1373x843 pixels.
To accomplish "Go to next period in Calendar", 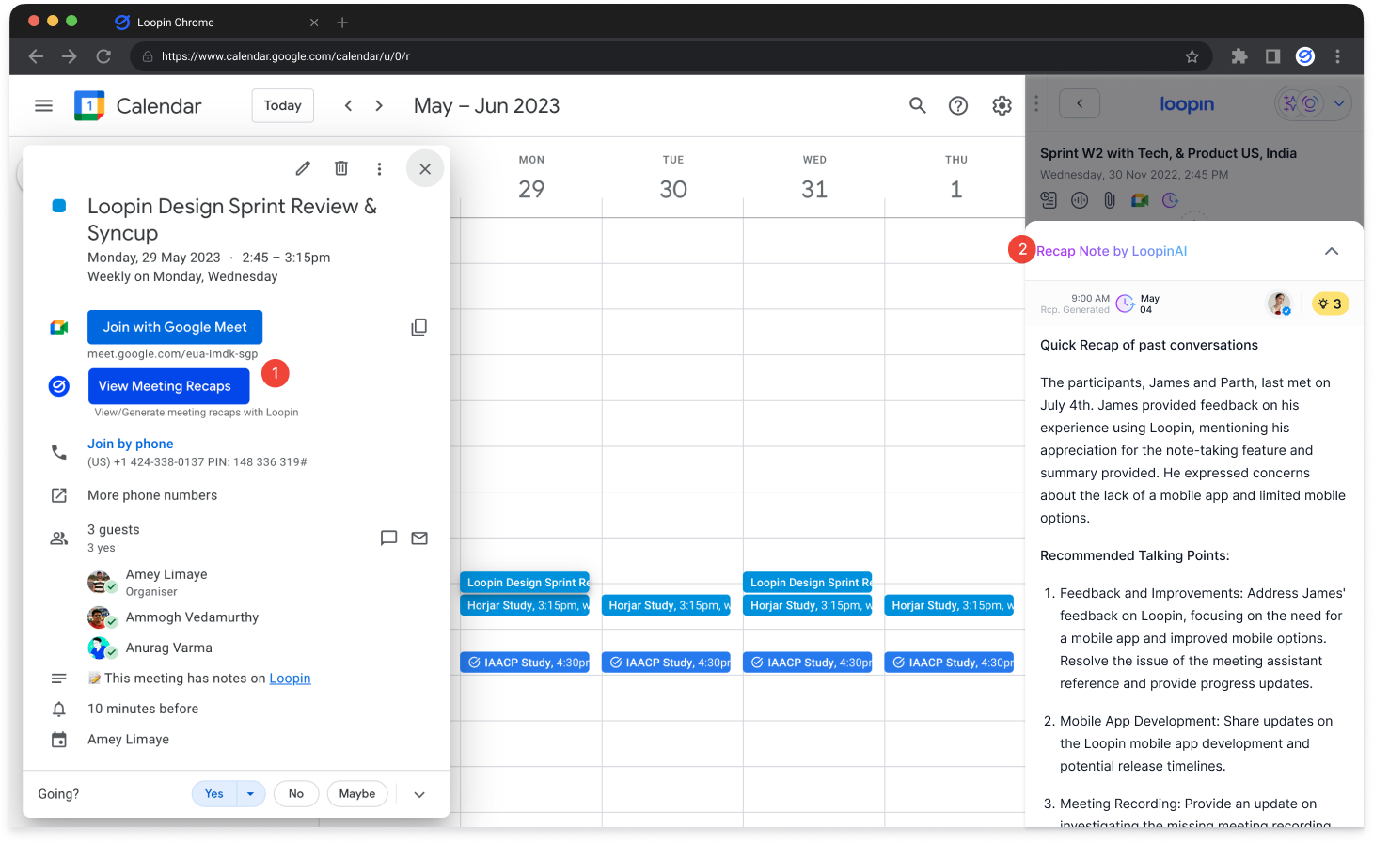I will click(x=379, y=106).
